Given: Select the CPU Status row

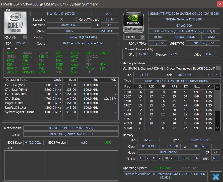Looking at the screenshot, I should (61, 99).
